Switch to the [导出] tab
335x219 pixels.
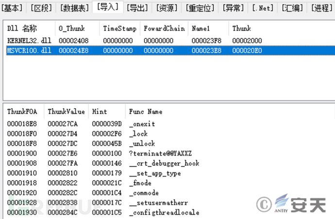[137, 8]
